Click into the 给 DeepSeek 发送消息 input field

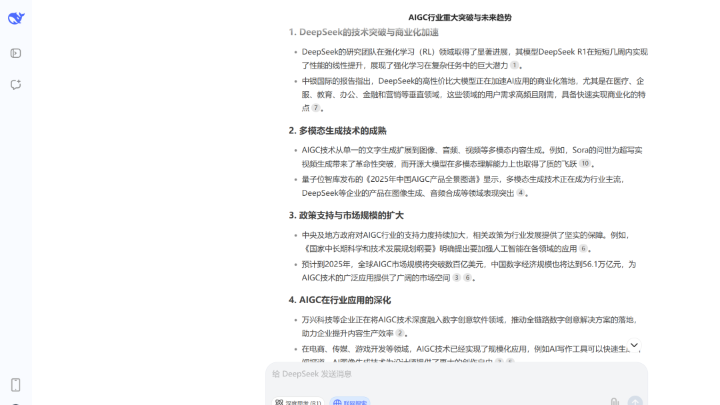[457, 374]
